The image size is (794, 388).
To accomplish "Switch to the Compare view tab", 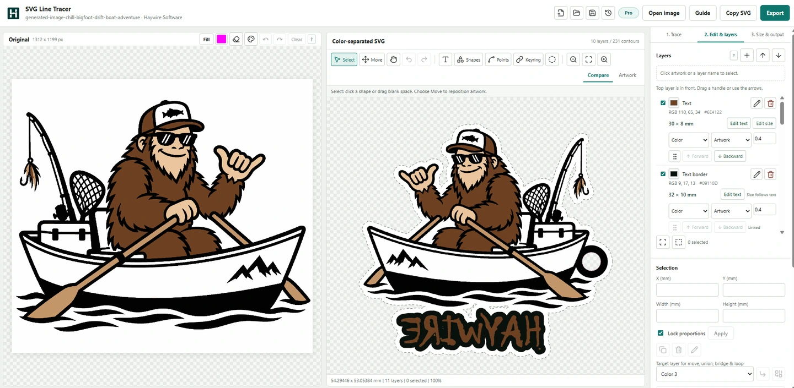I will coord(598,75).
